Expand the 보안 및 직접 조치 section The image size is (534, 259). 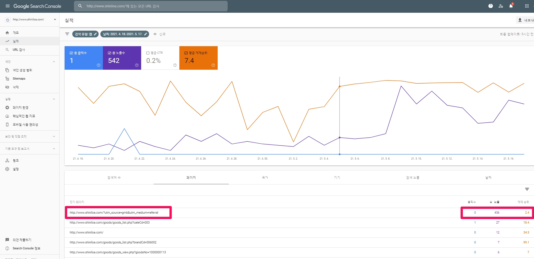tap(54, 137)
